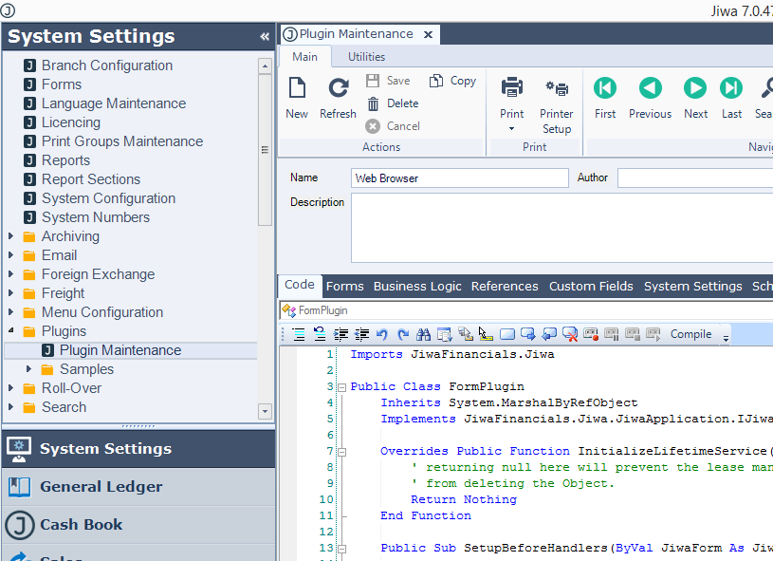This screenshot has width=773, height=561.
Task: Click the binoculars Find icon
Action: coord(424,334)
